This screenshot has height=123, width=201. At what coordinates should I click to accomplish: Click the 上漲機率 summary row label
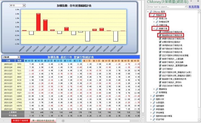[13, 112]
